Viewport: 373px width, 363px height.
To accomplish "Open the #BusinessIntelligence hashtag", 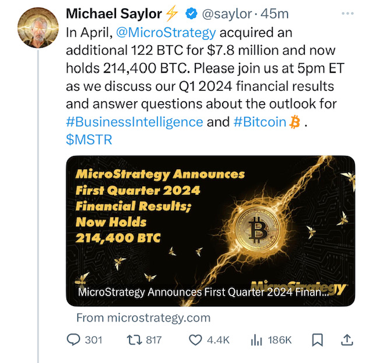I will 135,122.
